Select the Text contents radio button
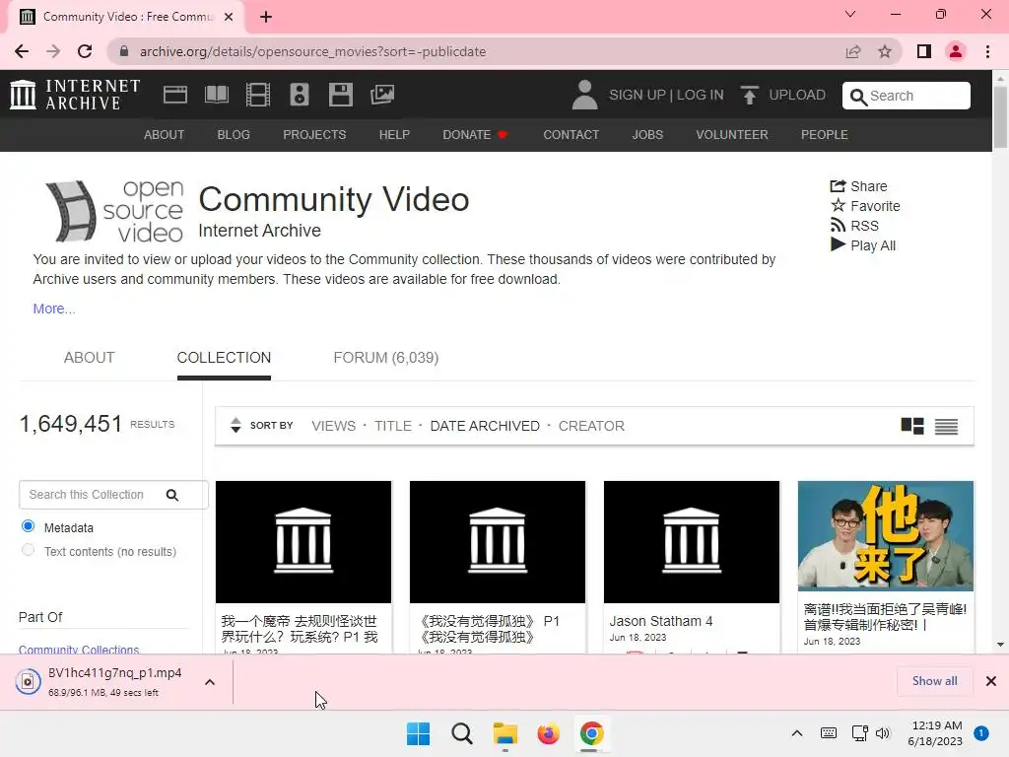 28,550
